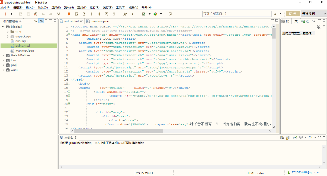Open the 文件(F) menu
Viewport: 327px width, 176px height.
[5, 8]
